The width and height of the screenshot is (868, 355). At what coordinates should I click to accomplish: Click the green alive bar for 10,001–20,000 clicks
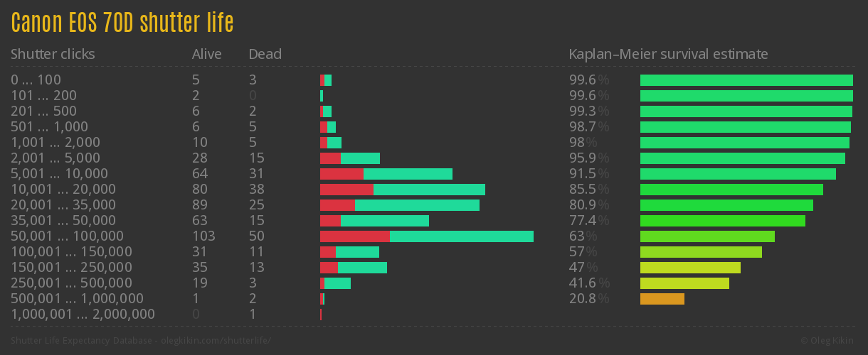(x=429, y=190)
